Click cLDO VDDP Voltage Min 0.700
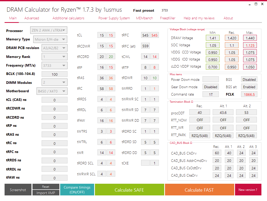Screen dimensions: 267x201 213,67
